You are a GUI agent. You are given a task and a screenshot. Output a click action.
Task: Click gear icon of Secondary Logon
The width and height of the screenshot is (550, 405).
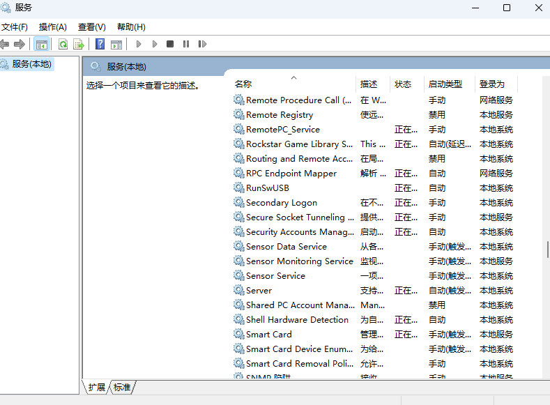coord(239,202)
